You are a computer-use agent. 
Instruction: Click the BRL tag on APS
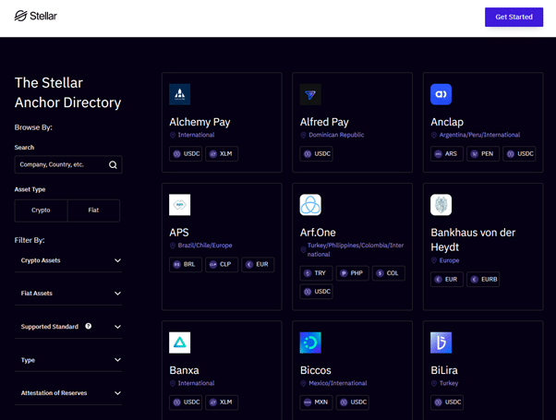pos(186,264)
